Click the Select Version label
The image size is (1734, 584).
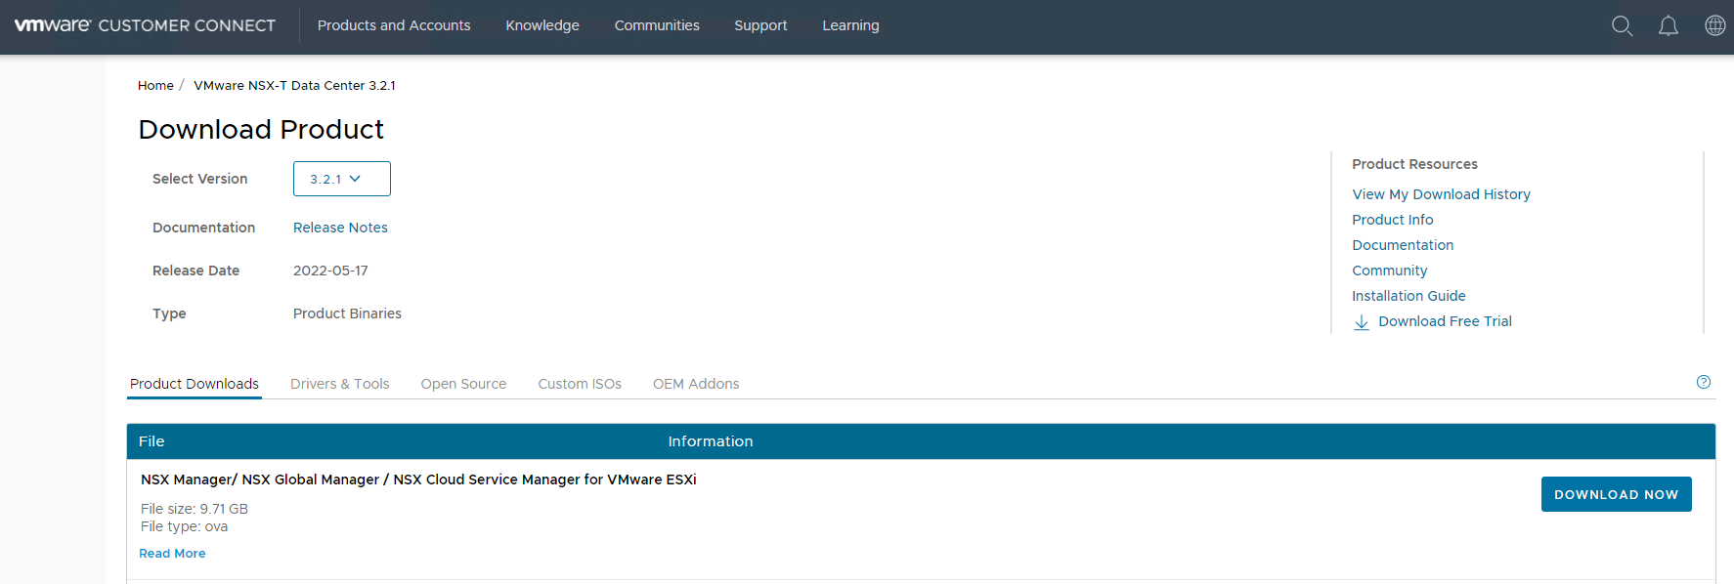200,179
